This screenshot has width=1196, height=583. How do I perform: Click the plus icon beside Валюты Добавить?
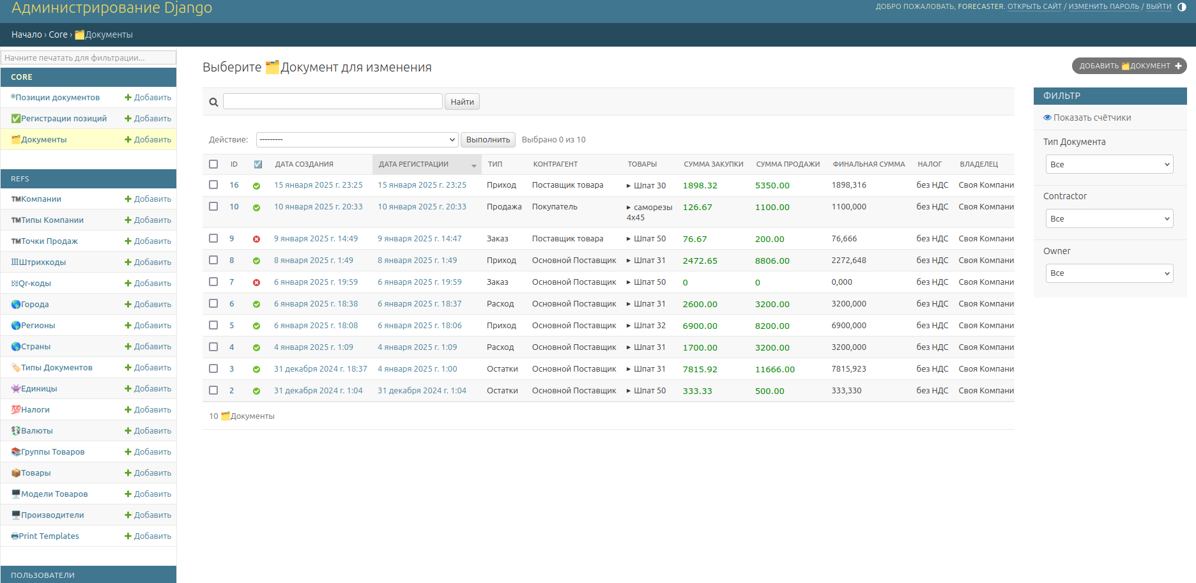coord(128,431)
